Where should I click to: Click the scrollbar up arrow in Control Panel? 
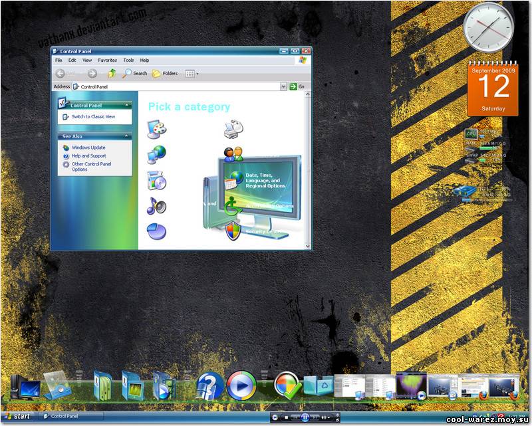pyautogui.click(x=308, y=94)
